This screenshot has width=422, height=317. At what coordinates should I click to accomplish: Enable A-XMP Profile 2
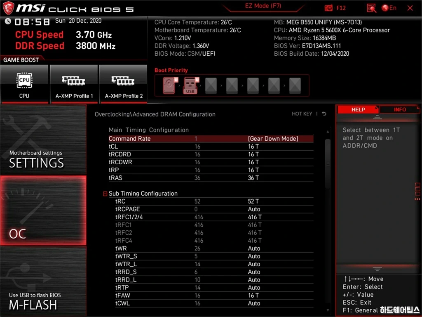[x=124, y=84]
